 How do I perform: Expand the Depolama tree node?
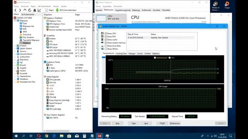(15, 59)
